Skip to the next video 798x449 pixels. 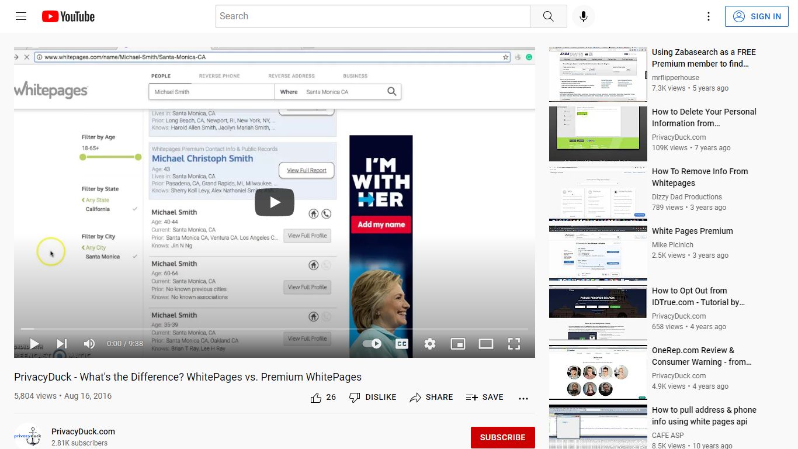tap(62, 344)
